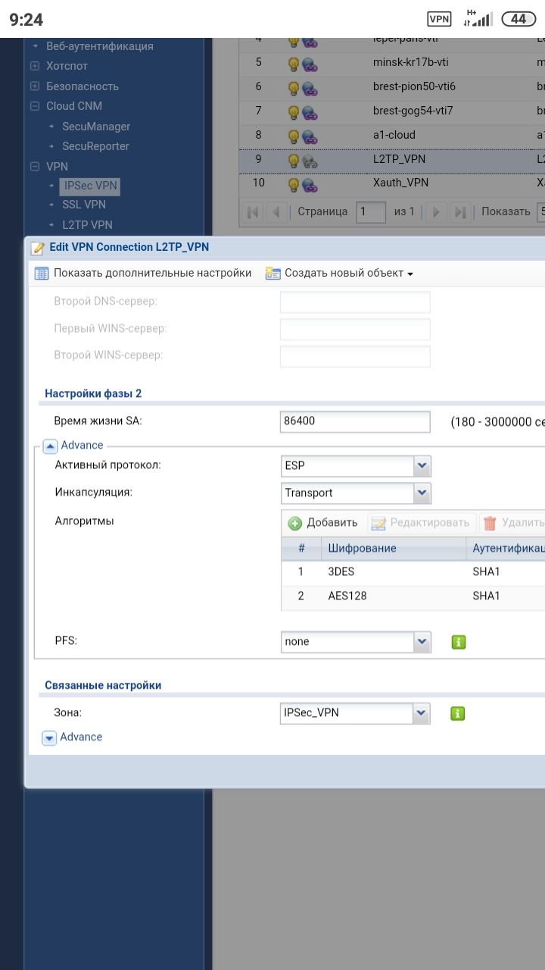Open the PFS none dropdown
The height and width of the screenshot is (970, 545).
coord(422,642)
